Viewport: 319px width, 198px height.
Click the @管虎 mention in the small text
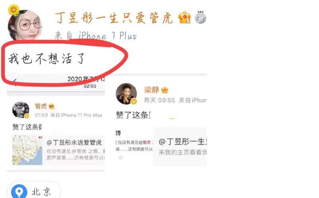[x=145, y=142]
